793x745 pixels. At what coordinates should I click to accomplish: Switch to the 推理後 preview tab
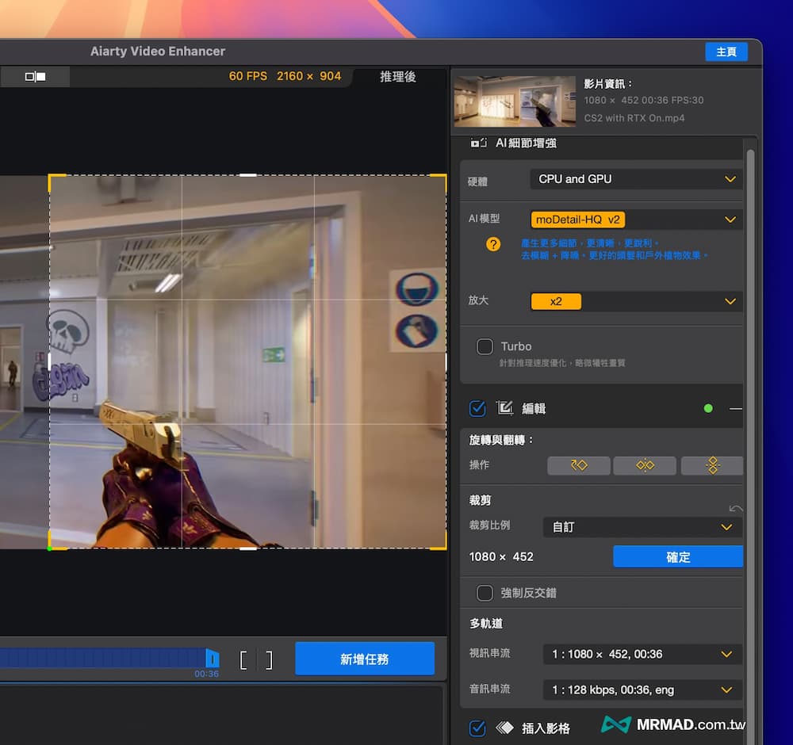[398, 77]
